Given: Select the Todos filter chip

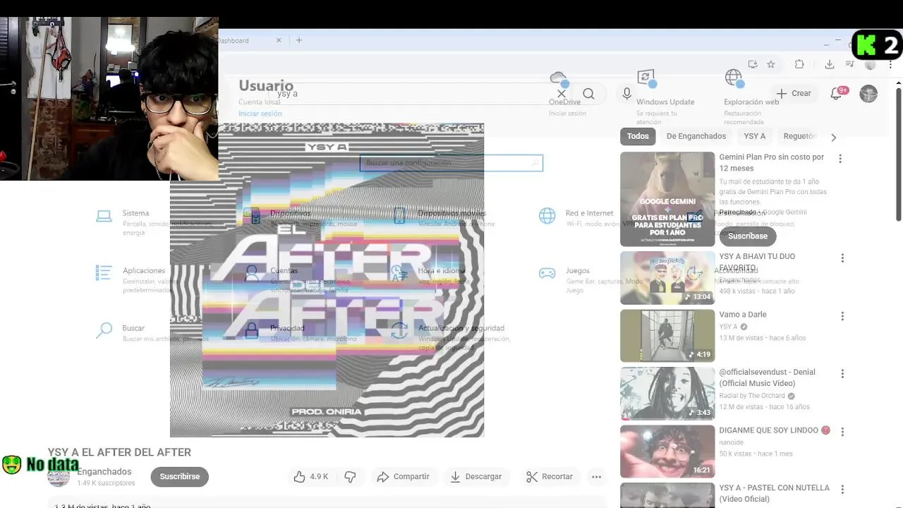Looking at the screenshot, I should point(638,136).
